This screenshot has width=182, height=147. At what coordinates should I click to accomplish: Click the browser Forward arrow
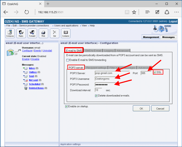pos(16,12)
